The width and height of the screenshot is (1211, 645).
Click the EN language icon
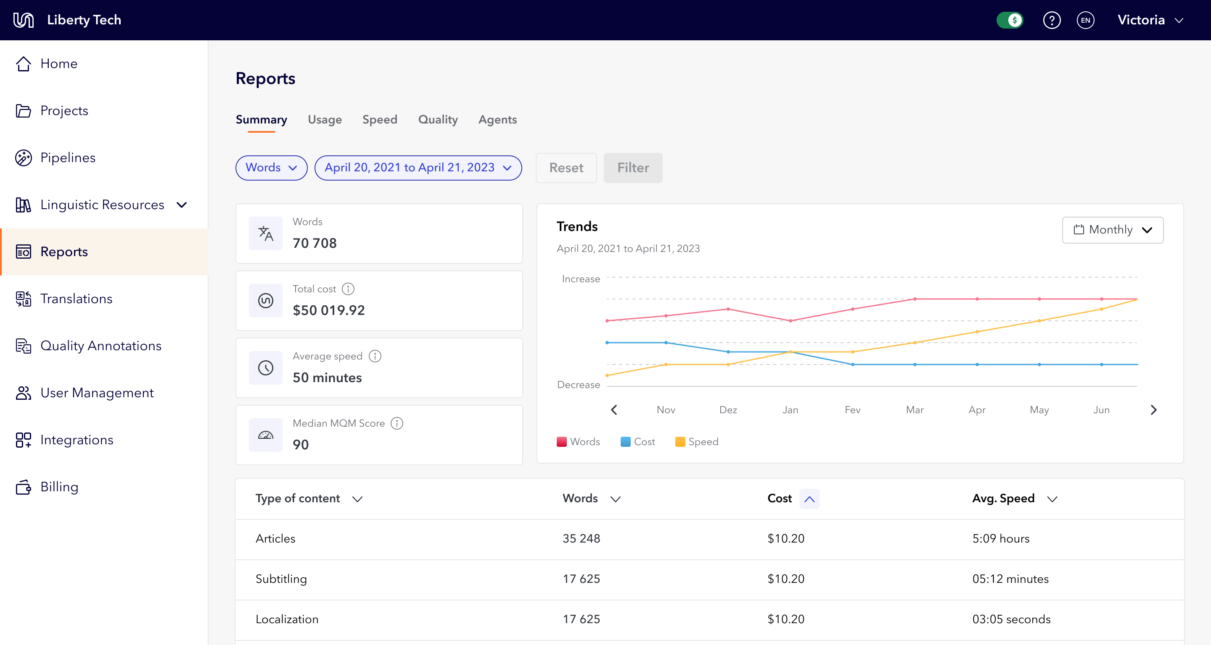[1085, 20]
